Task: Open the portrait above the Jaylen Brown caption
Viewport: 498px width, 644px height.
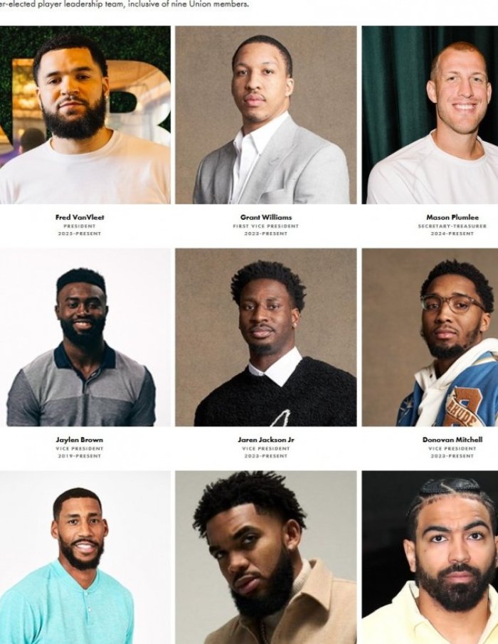Action: coord(85,337)
